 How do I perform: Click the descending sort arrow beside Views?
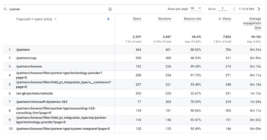pyautogui.click(x=220, y=19)
